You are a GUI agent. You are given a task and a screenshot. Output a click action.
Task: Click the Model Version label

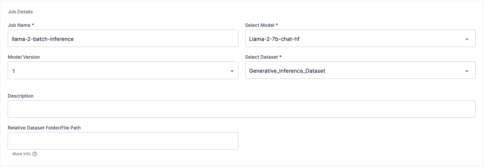pyautogui.click(x=24, y=57)
